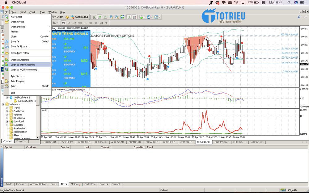Screen dimensions: 309x193
Task: Click the Symbol column header
Action: pyautogui.click(x=14, y=147)
